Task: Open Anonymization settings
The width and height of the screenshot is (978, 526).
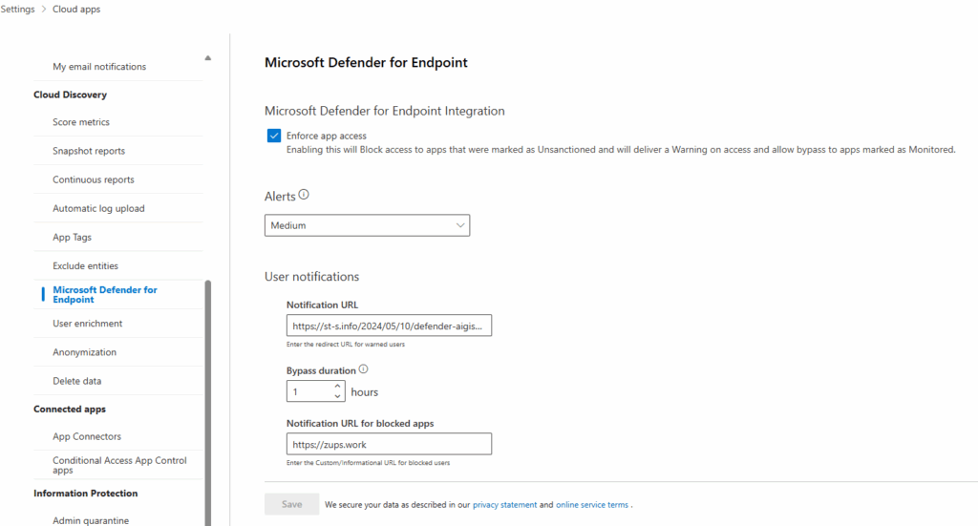Action: 84,352
